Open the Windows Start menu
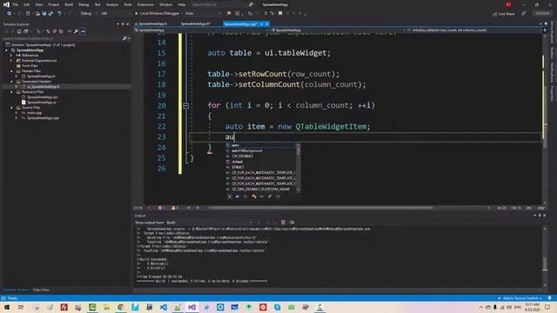The width and height of the screenshot is (557, 313). [6, 307]
